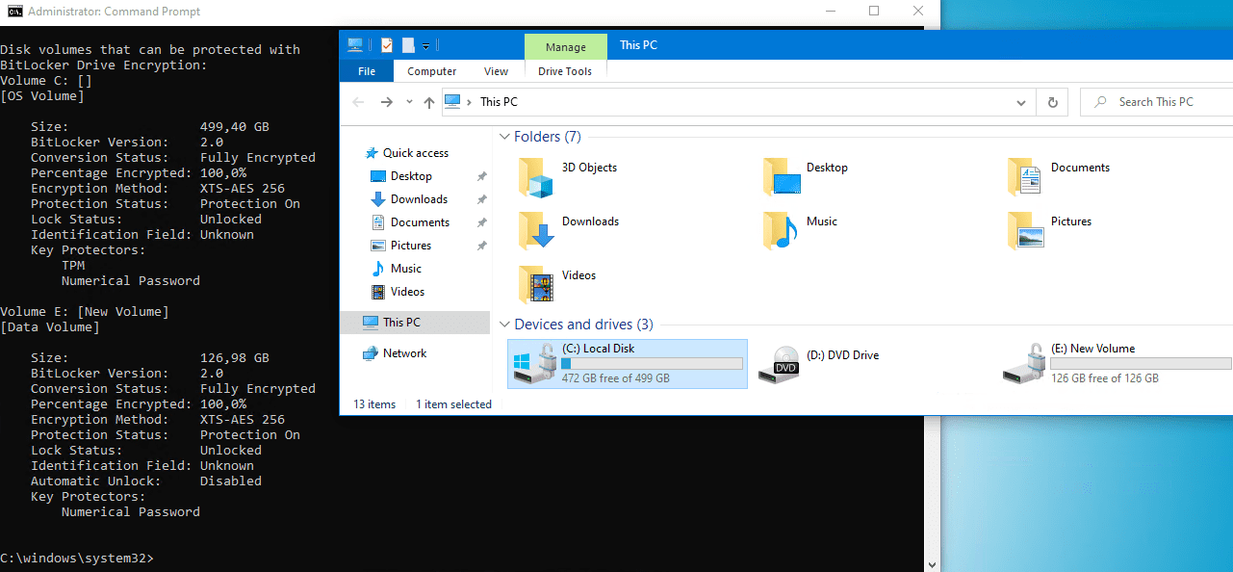This screenshot has width=1233, height=572.
Task: Click the '1 item selected' status text
Action: click(453, 404)
